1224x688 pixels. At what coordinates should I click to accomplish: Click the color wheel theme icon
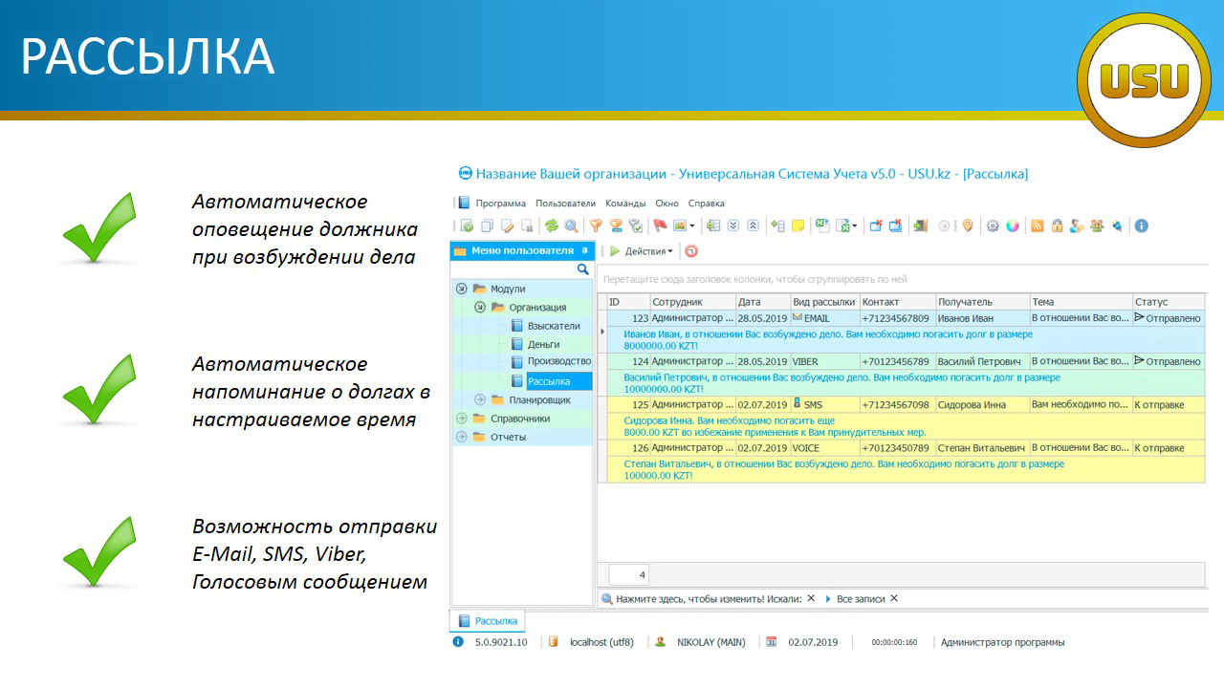1012,226
